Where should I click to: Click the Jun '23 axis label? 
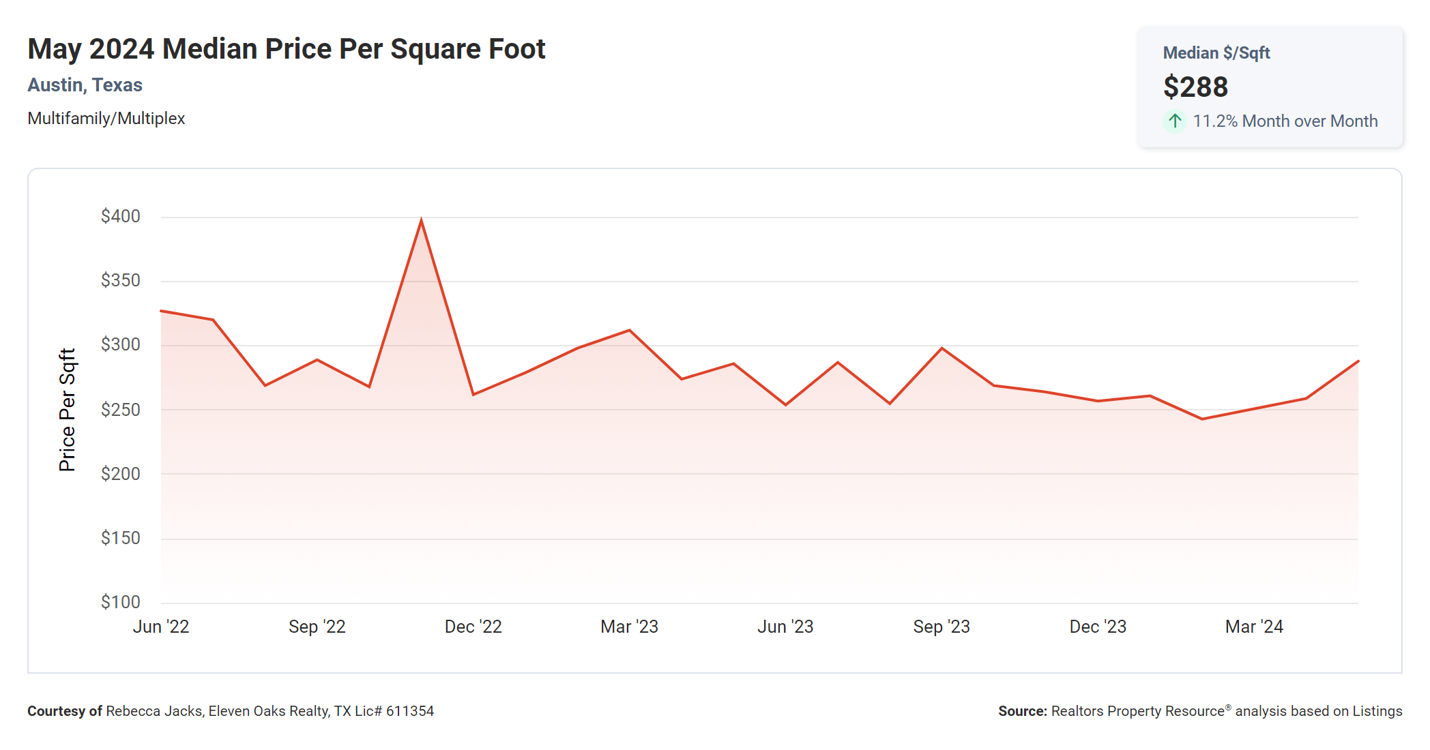[x=785, y=627]
